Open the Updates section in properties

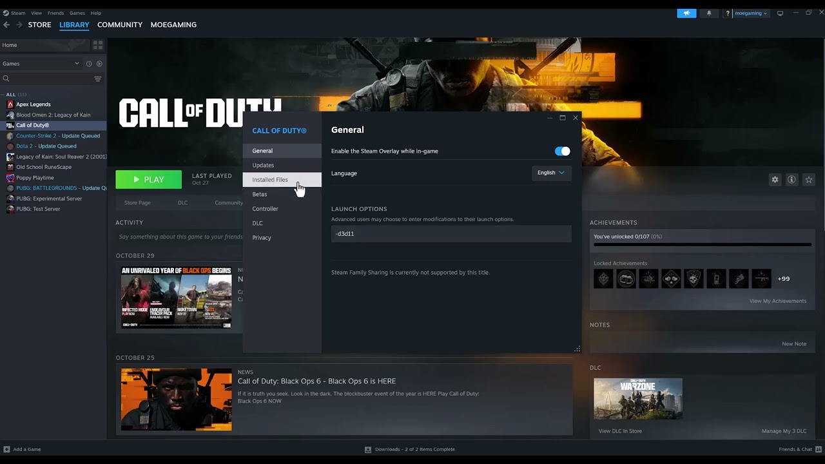point(282,166)
